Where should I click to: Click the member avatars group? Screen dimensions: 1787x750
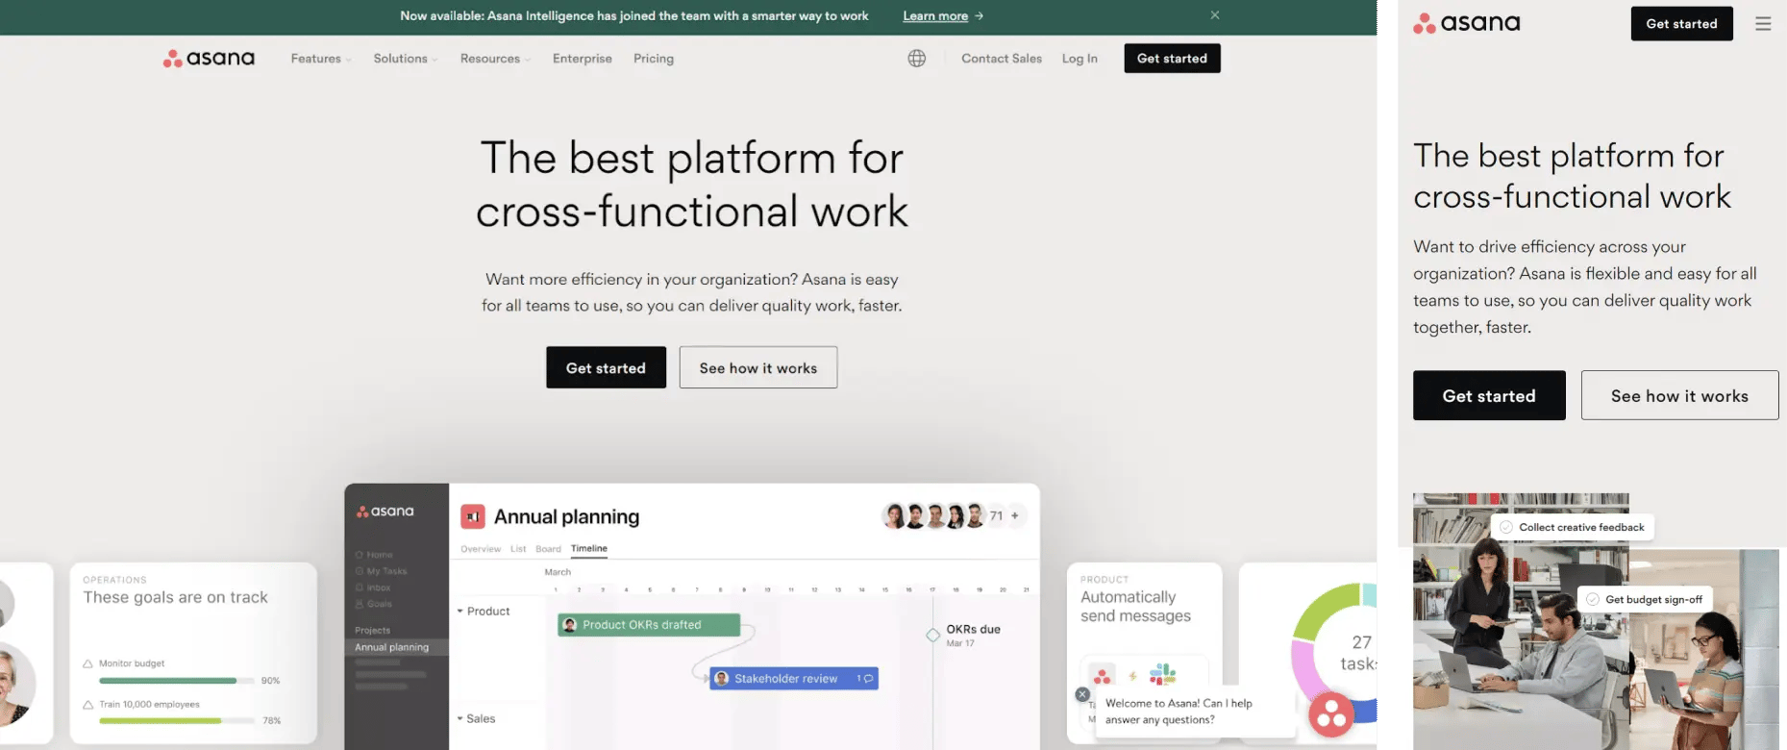pos(934,516)
